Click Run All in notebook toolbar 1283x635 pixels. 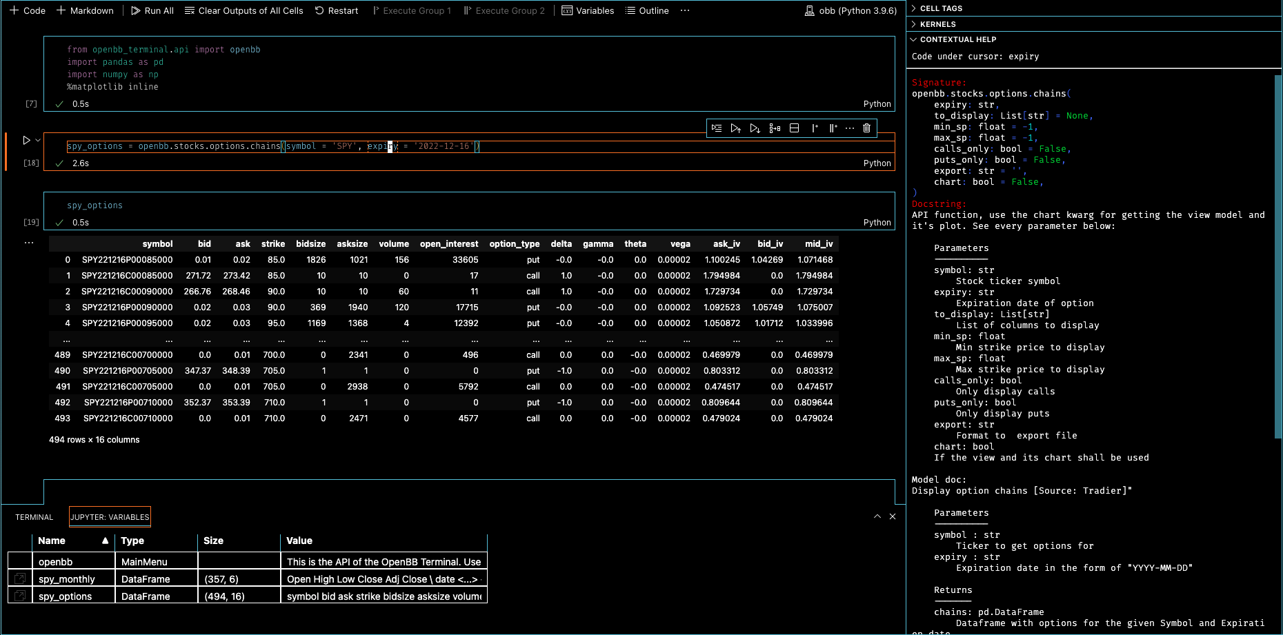tap(152, 10)
